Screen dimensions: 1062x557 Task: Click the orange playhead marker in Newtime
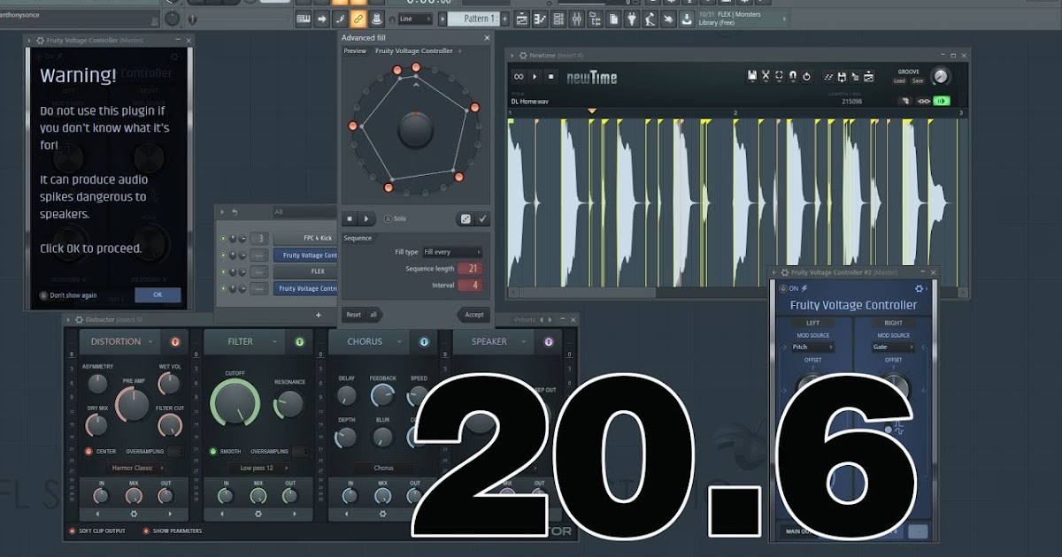tap(592, 111)
